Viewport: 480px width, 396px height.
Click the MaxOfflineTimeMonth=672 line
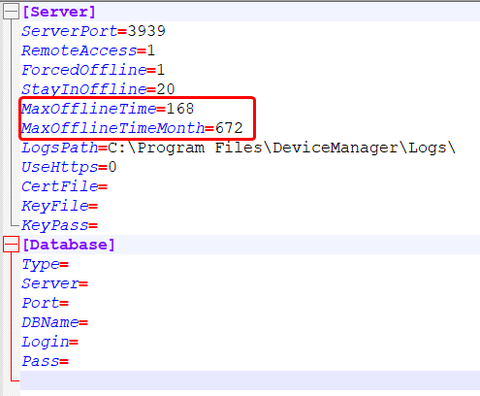click(132, 128)
